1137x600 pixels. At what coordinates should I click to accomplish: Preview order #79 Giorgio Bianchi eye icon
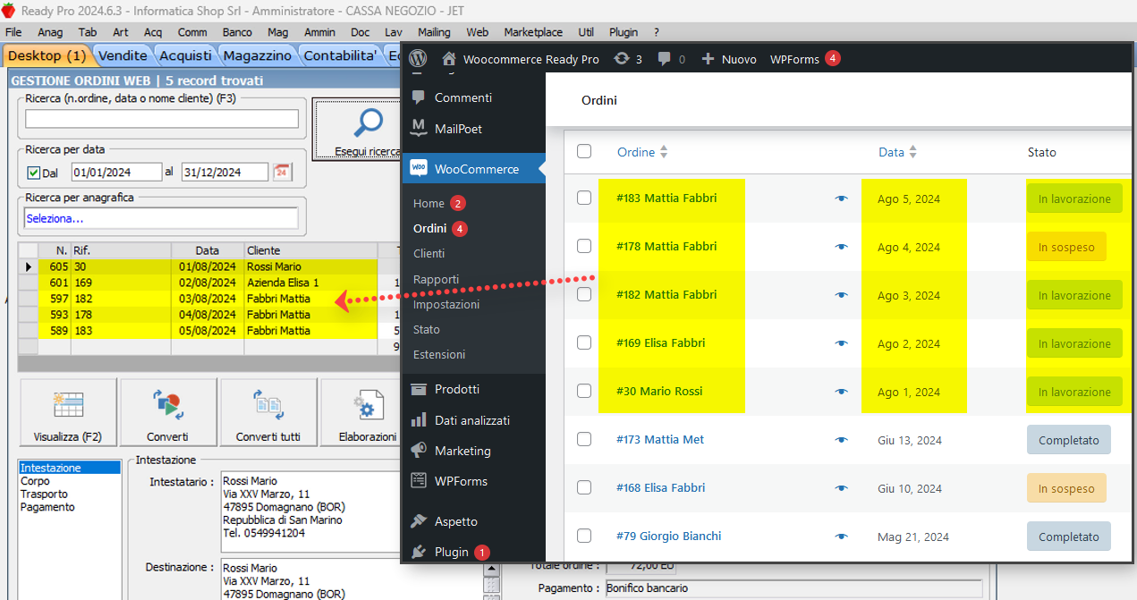coord(841,537)
